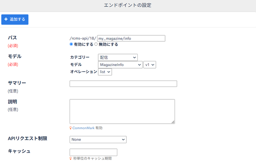
Task: Click the パス field label
Action: coord(12,38)
